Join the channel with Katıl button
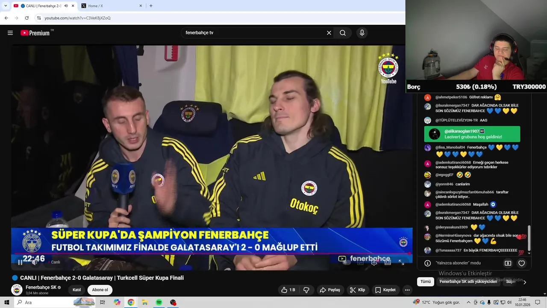This screenshot has width=547, height=308. click(77, 290)
